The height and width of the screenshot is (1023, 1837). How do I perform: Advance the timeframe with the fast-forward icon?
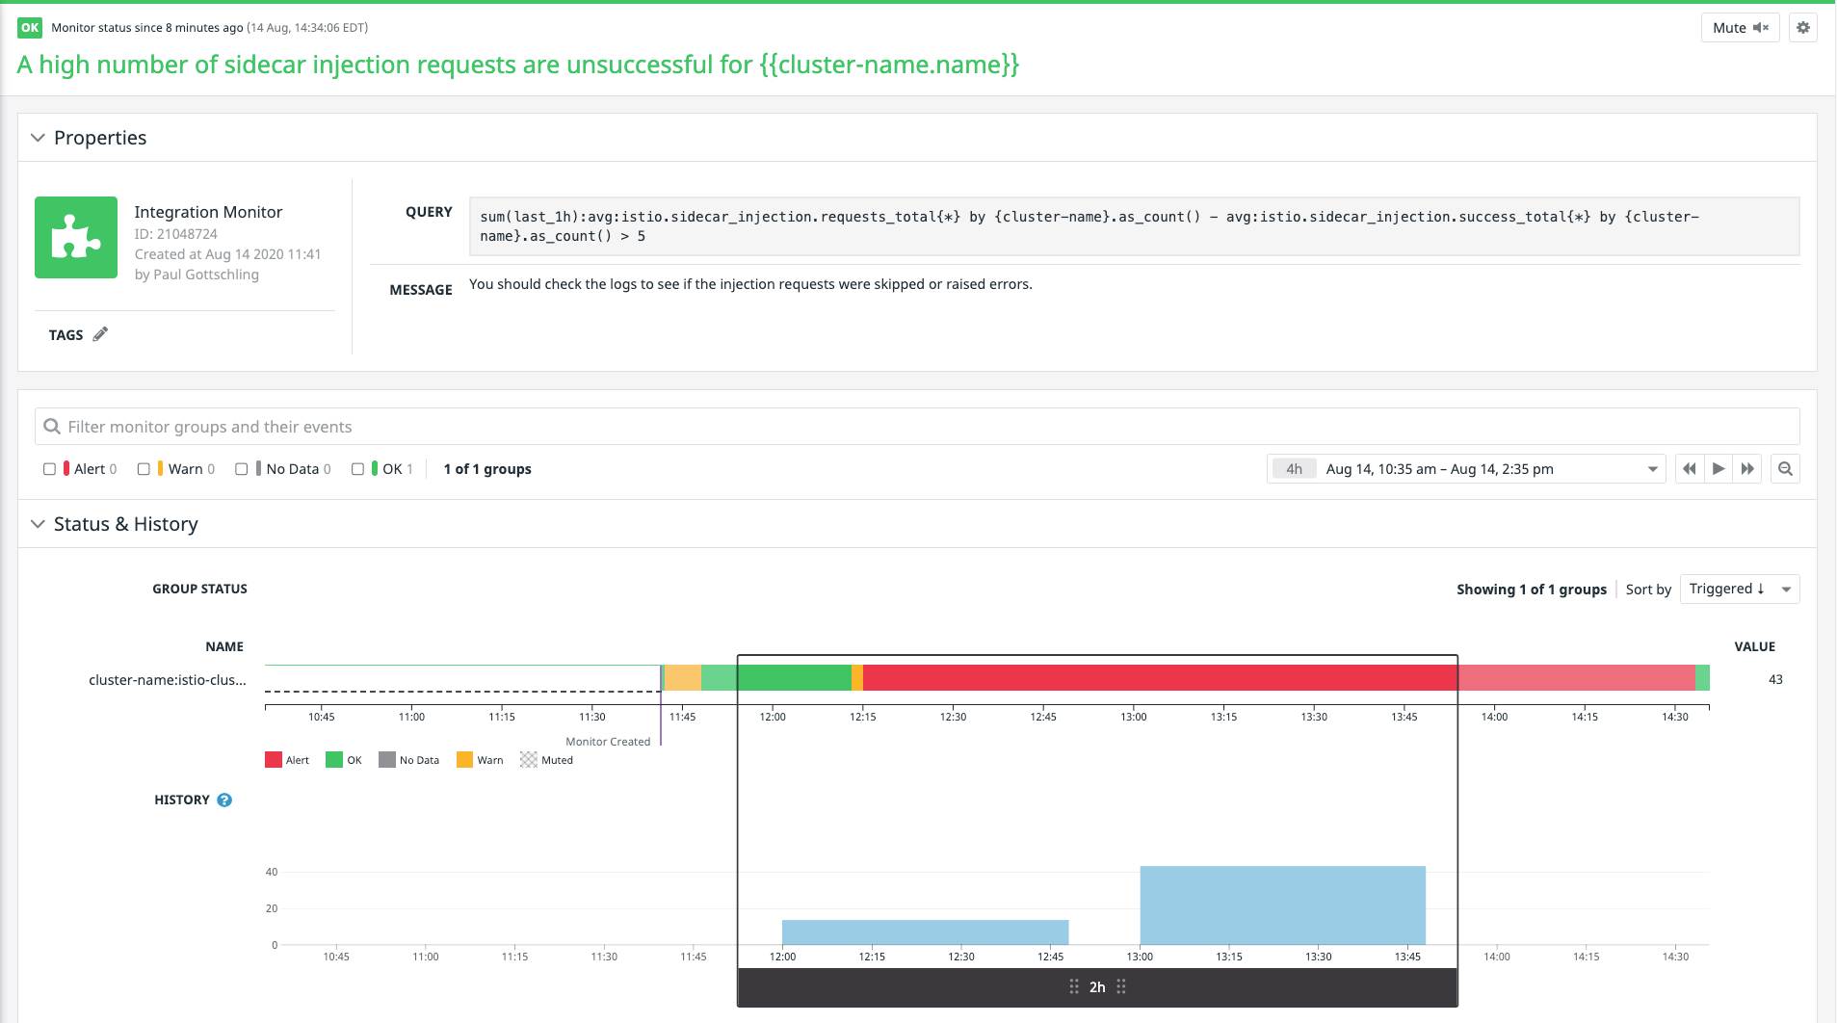point(1748,469)
